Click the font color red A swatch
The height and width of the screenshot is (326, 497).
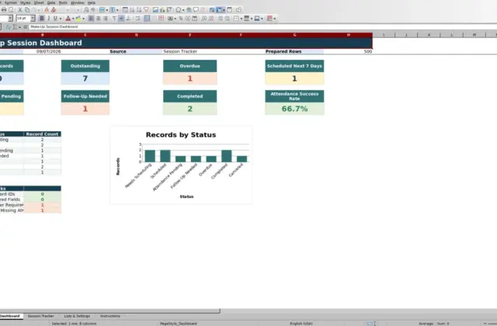point(68,19)
